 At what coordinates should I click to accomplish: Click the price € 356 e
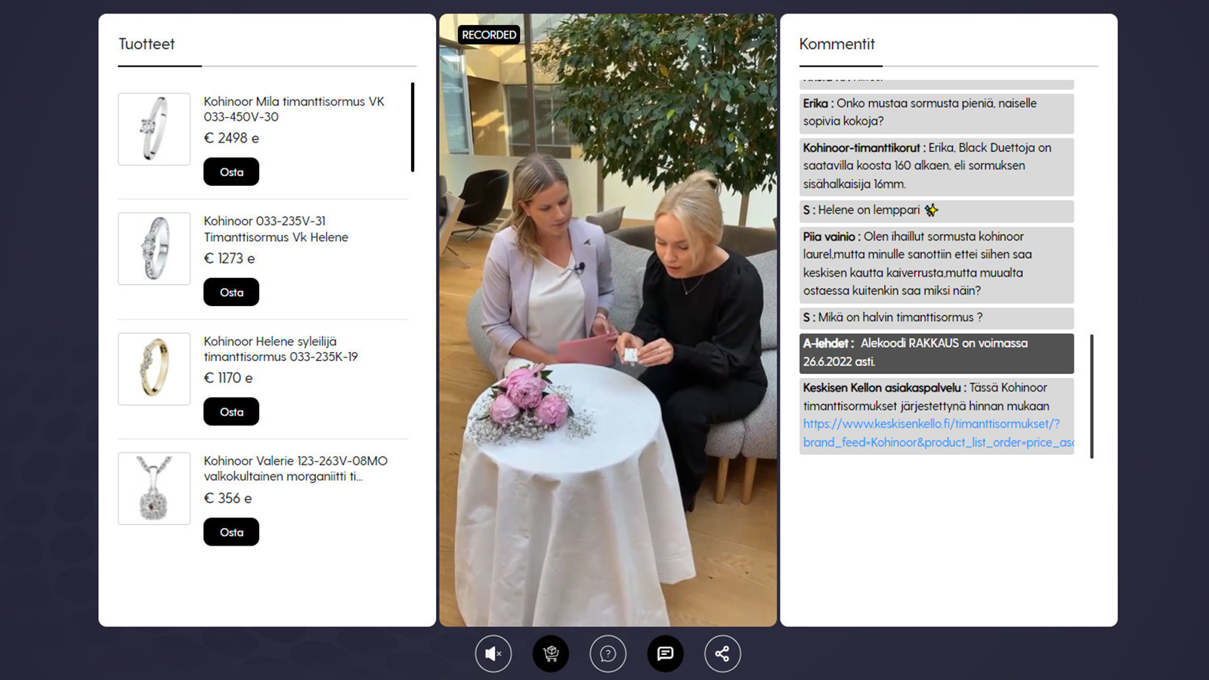[x=227, y=498]
